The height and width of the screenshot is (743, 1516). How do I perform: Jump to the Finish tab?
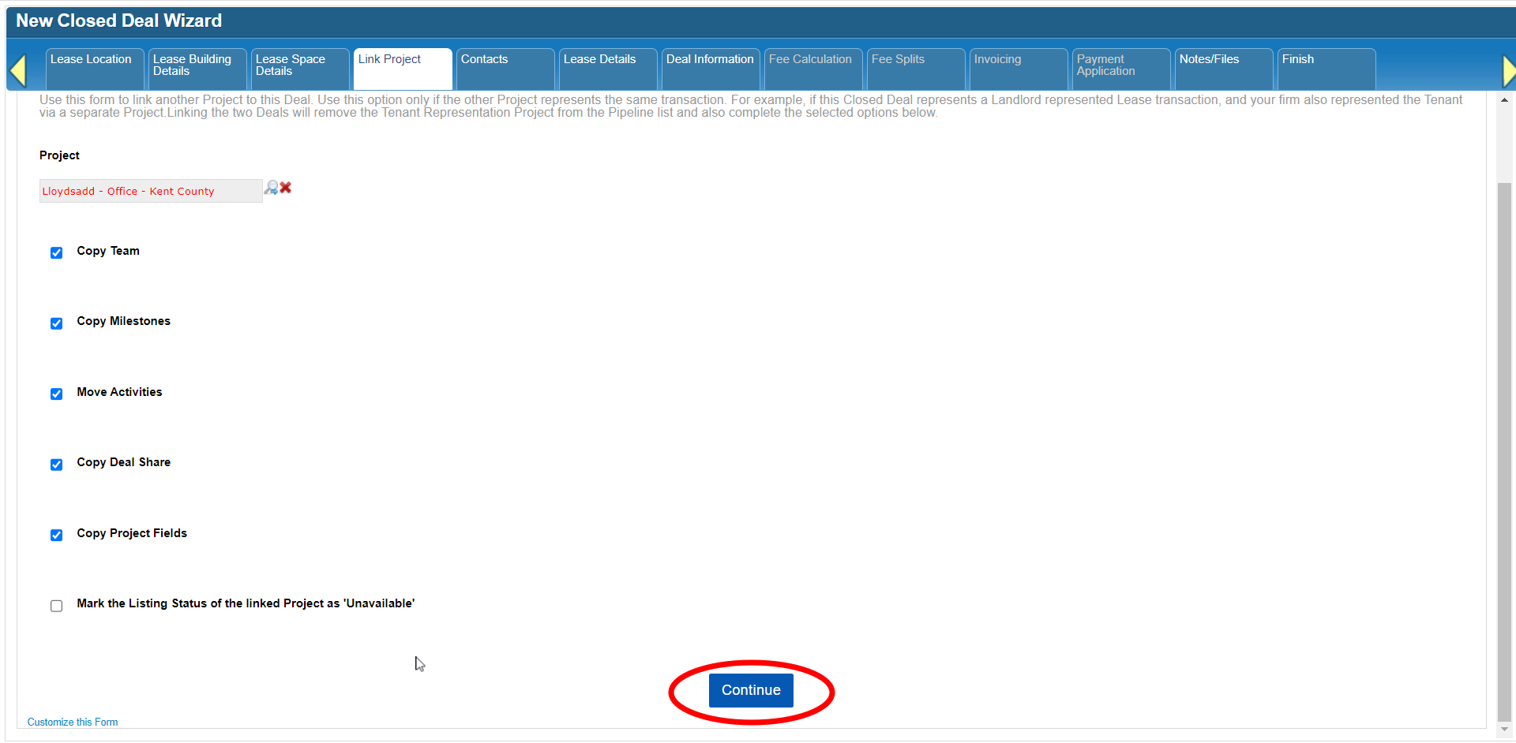coord(1326,68)
